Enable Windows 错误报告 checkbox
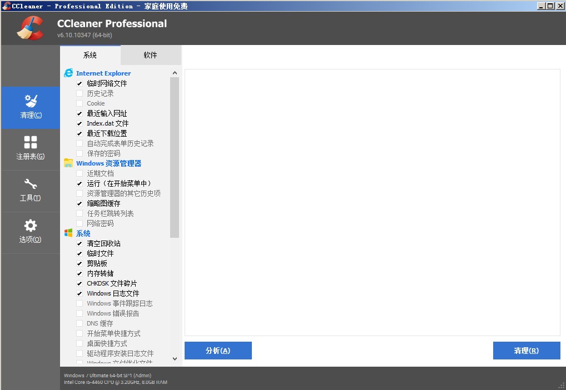The image size is (566, 390). click(x=80, y=313)
